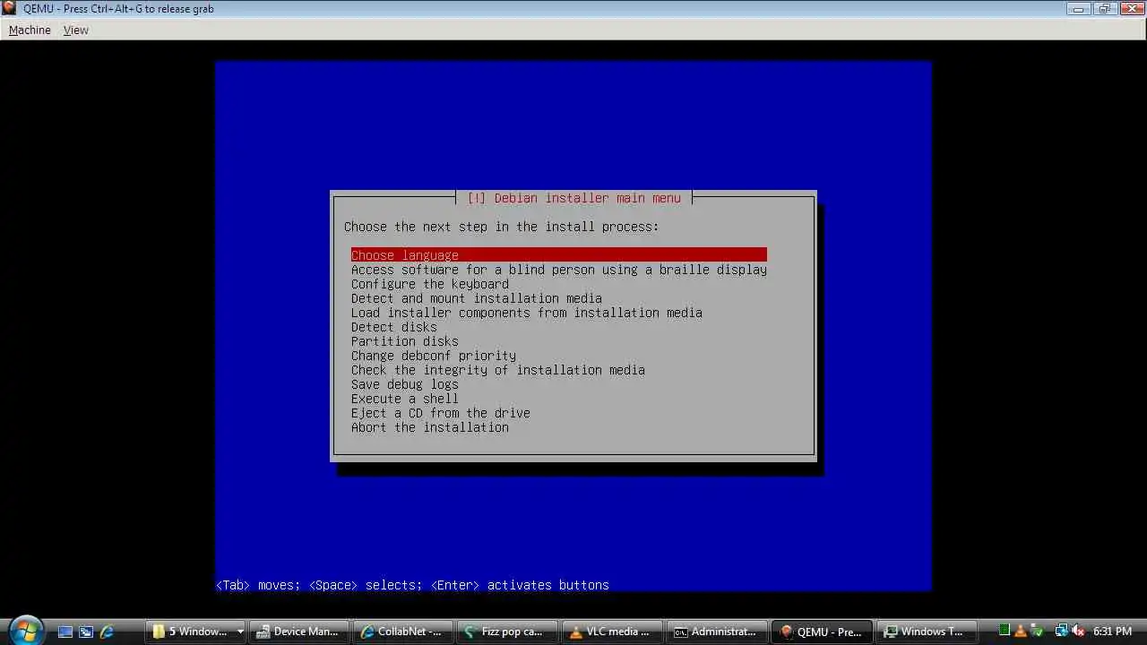
Task: Click the Windows Start orb
Action: coord(25,630)
